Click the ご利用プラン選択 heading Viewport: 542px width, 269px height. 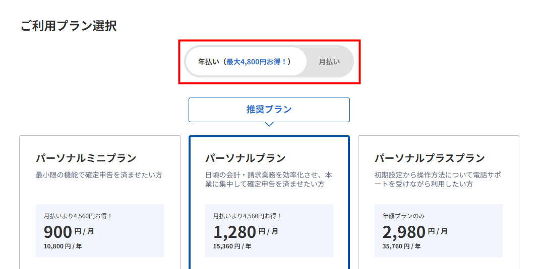coord(69,26)
